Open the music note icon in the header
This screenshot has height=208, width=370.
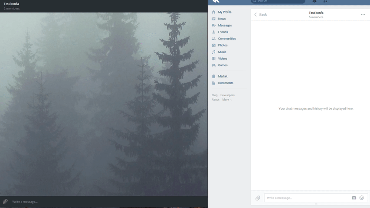325,1
